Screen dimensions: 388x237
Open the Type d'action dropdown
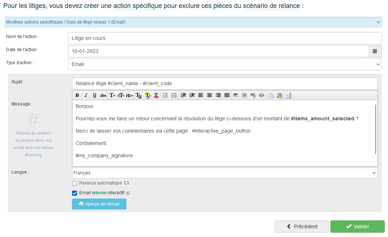(x=224, y=64)
